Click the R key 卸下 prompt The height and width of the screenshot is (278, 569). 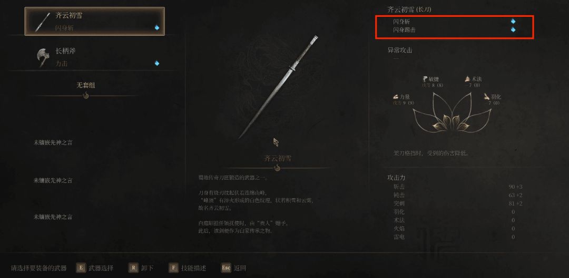pos(141,268)
